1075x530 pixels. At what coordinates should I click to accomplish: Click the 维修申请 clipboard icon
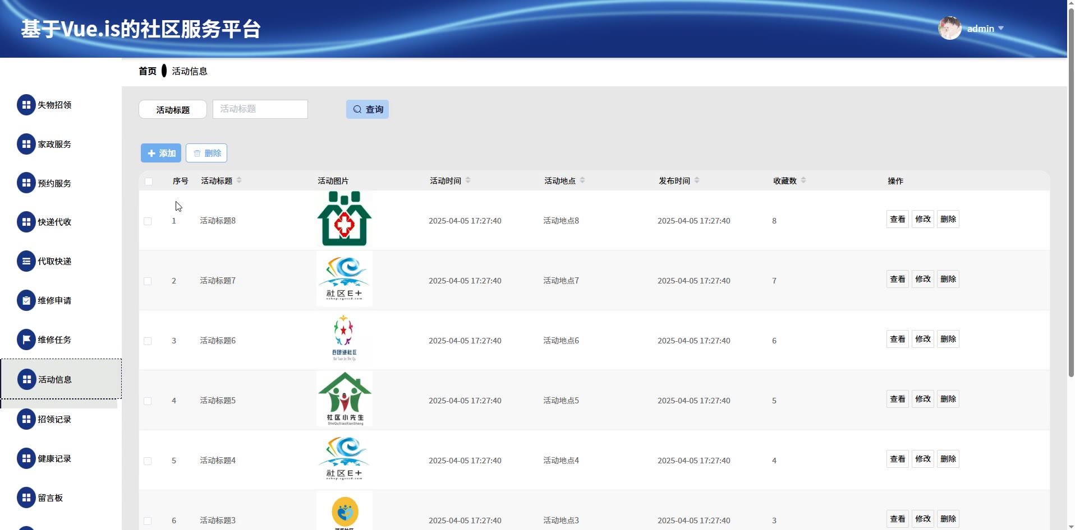(26, 300)
